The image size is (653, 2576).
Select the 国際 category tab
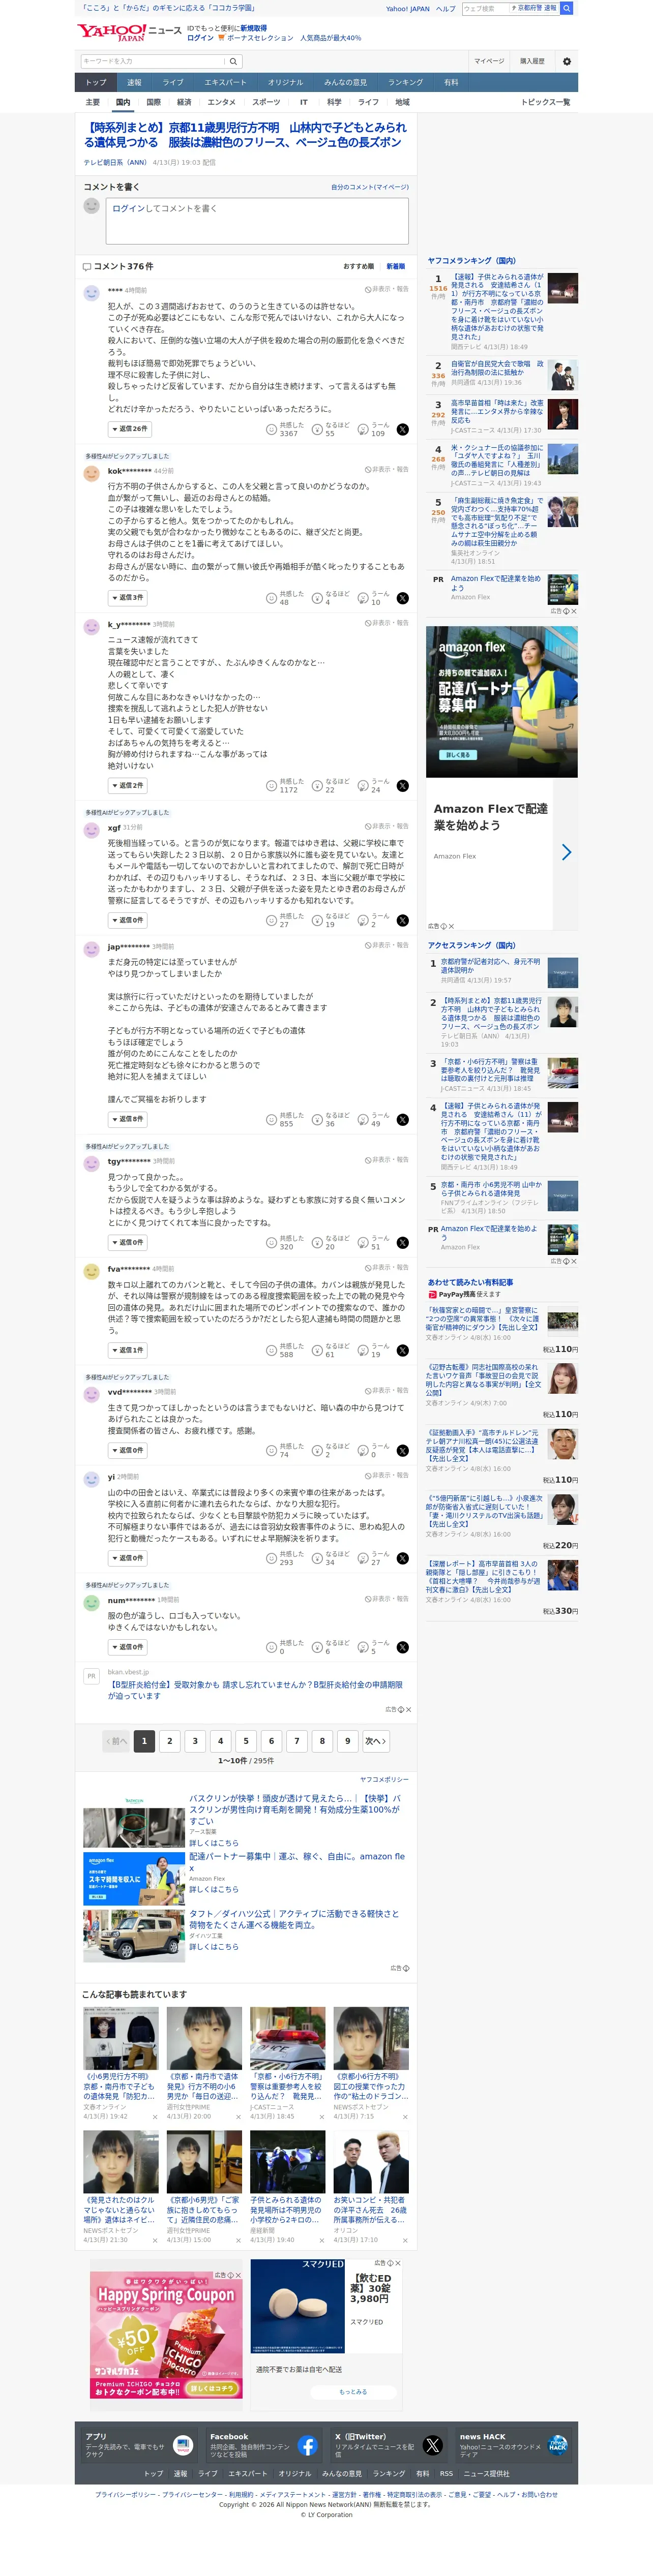(153, 102)
